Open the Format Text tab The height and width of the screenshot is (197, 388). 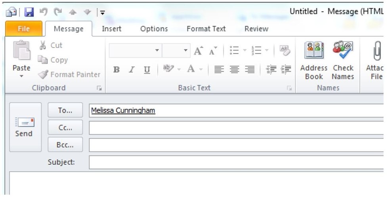click(x=206, y=29)
